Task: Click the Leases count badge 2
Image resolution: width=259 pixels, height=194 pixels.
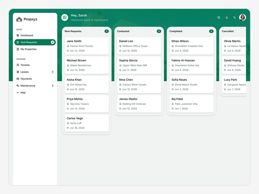Action: click(x=53, y=72)
